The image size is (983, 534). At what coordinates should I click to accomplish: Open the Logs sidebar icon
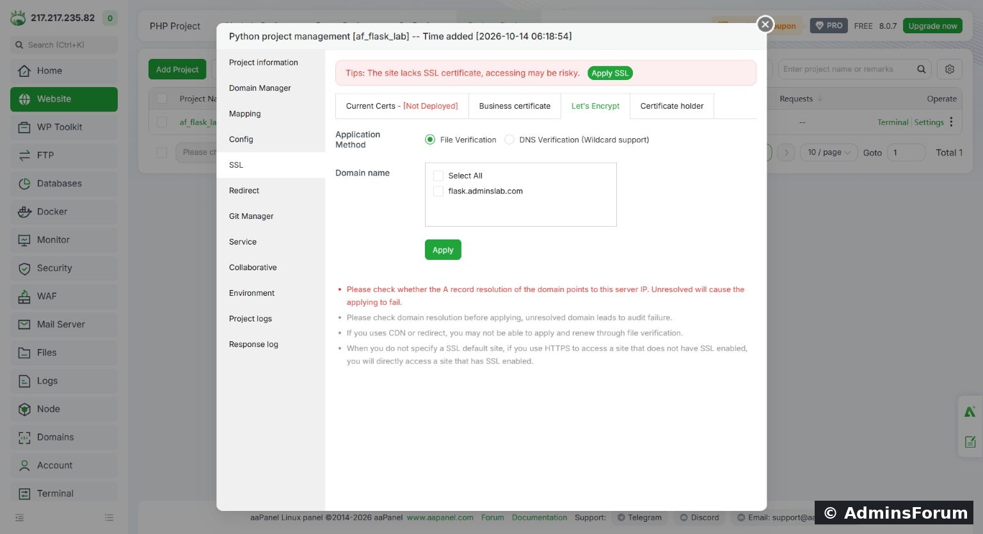(24, 380)
